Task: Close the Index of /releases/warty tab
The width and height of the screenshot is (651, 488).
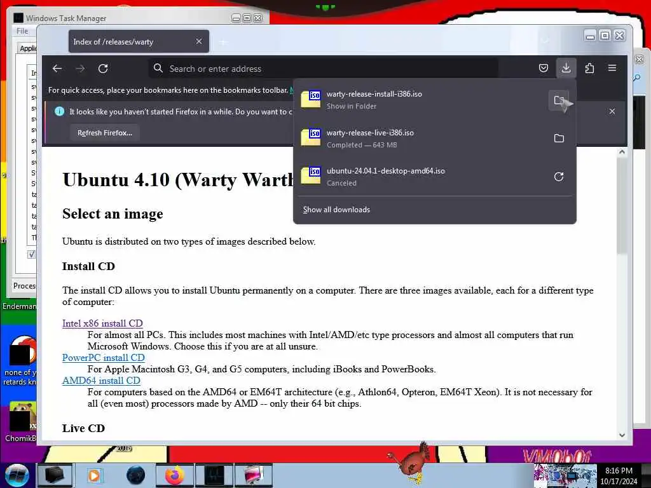Action: tap(199, 41)
